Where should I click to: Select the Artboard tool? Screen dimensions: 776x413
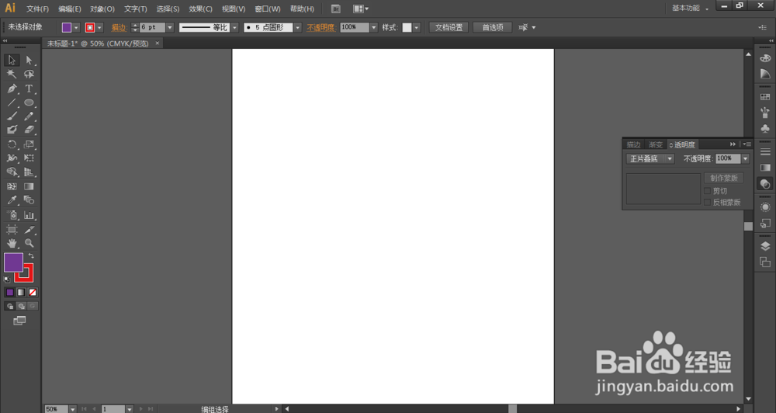click(x=12, y=230)
